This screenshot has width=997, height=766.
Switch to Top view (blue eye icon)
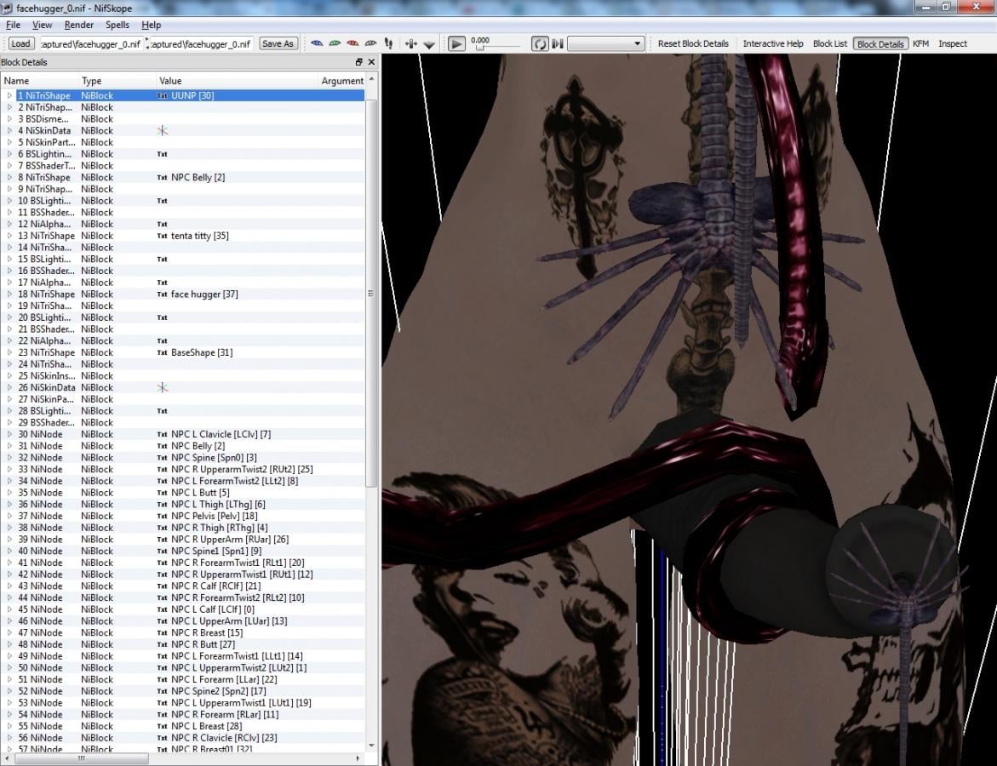tap(317, 43)
